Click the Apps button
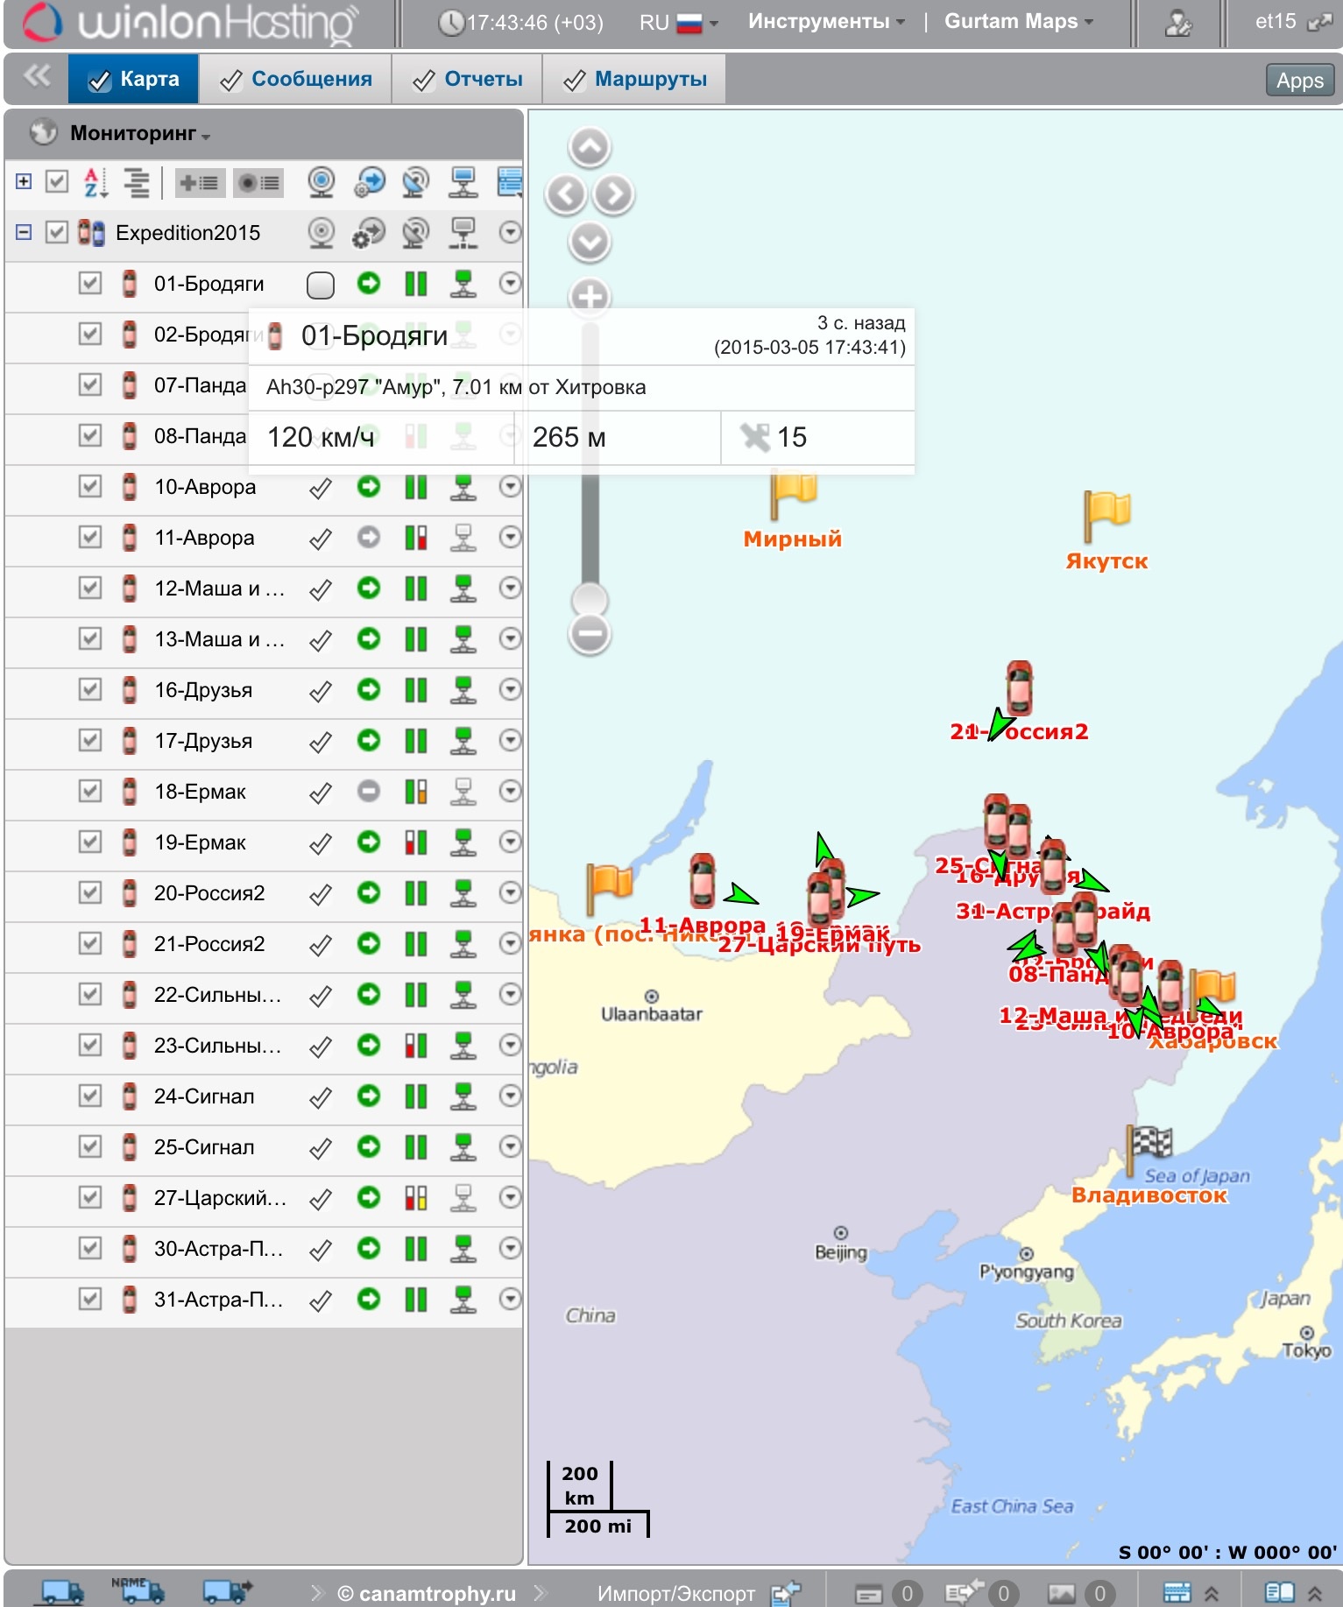Viewport: 1343px width, 1607px height. [x=1299, y=81]
